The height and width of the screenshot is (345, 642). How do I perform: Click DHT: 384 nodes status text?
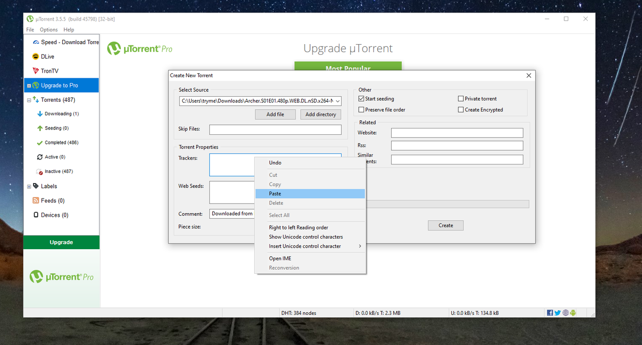pos(299,313)
